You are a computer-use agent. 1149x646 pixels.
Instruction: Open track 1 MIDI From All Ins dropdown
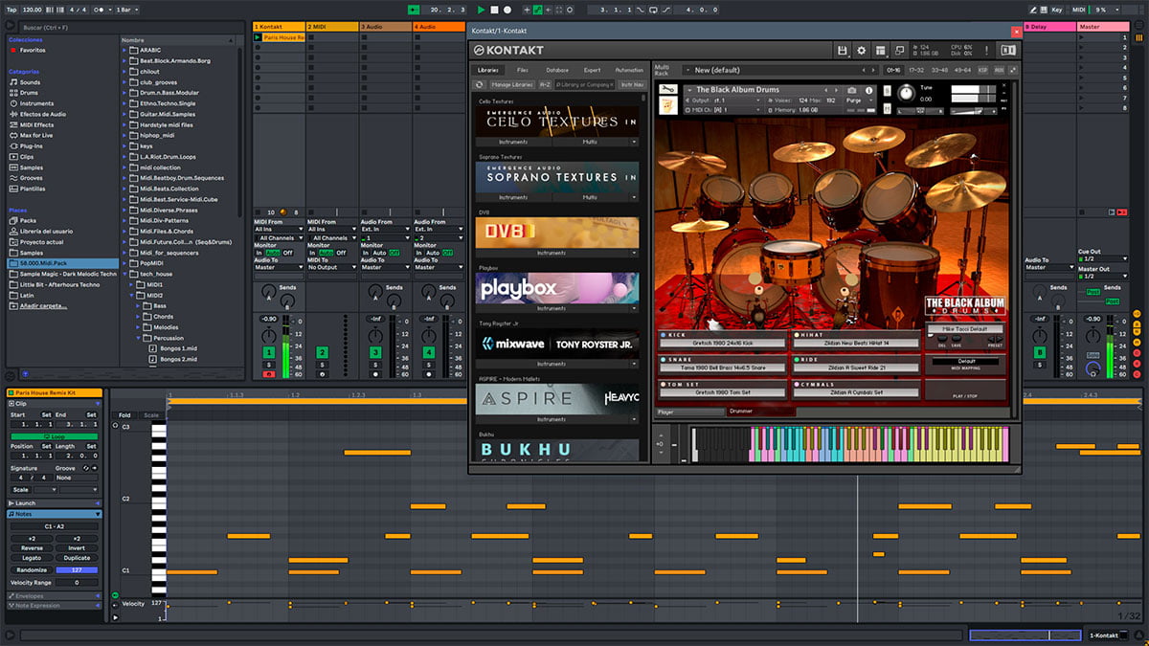click(279, 230)
